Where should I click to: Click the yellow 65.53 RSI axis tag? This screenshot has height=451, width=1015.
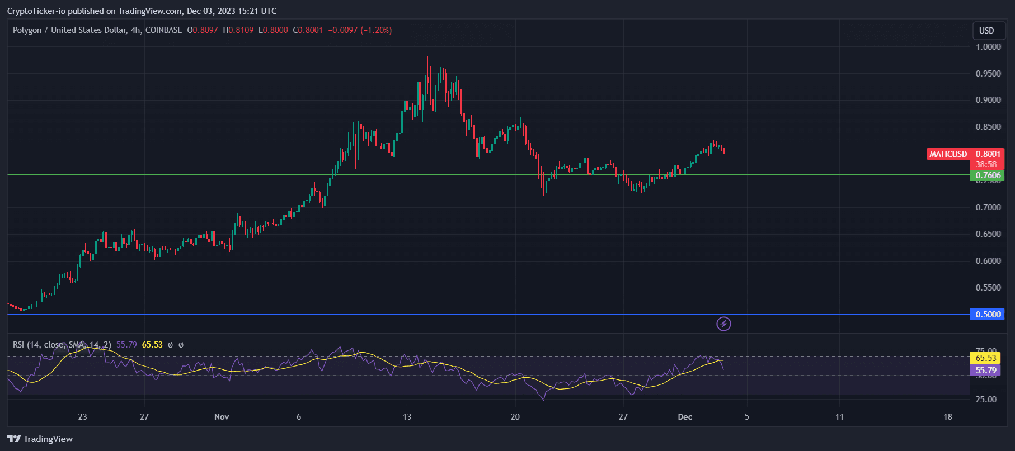click(985, 358)
